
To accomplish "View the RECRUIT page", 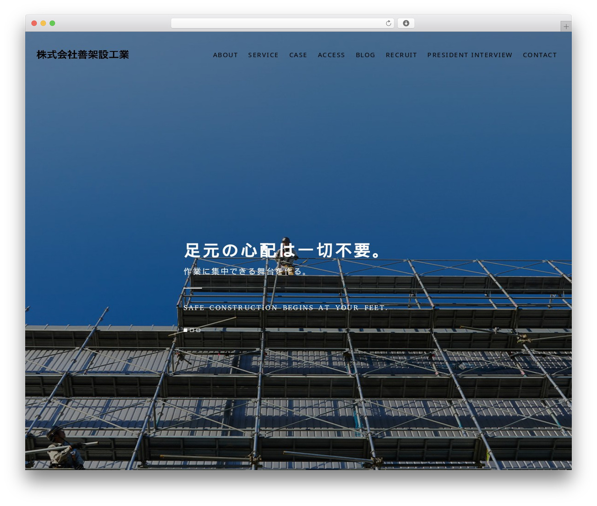I will click(x=401, y=55).
